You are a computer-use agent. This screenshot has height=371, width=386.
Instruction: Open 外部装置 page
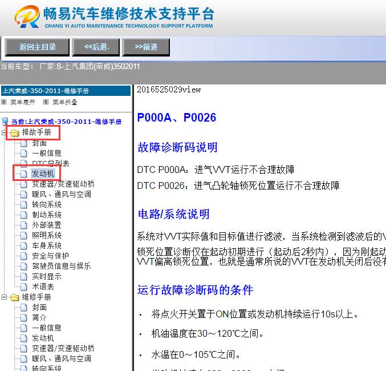(47, 225)
